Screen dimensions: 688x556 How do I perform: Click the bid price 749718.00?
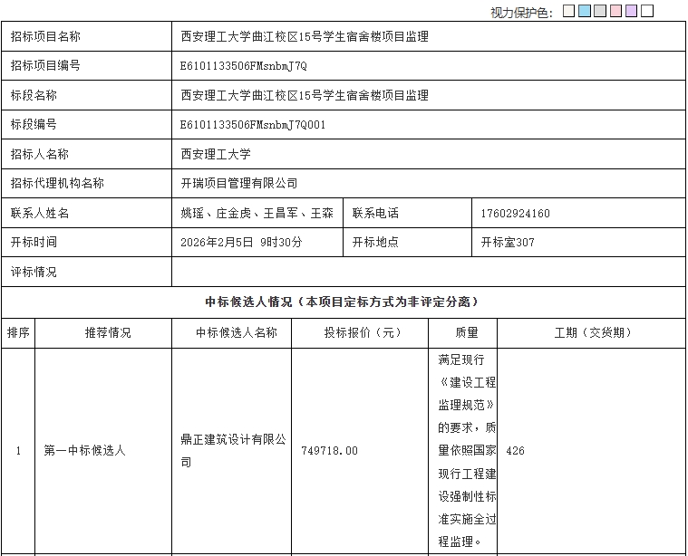[329, 451]
